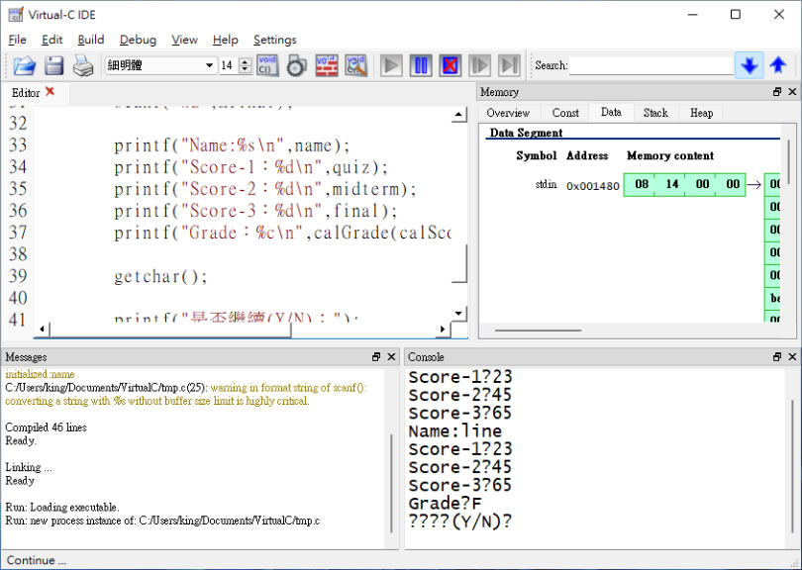Click the editor vertical scrollbar down arrow
Image resolution: width=802 pixels, height=570 pixels.
tap(458, 314)
